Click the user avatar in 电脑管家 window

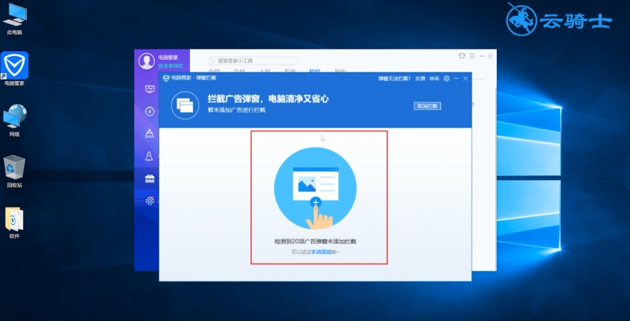pos(146,61)
